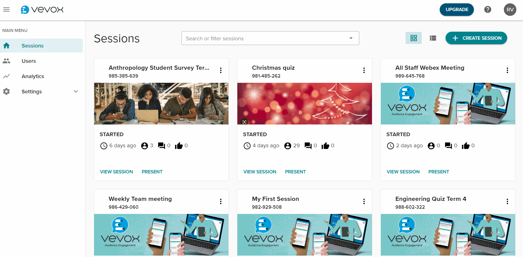This screenshot has height=257, width=523.
Task: Click the Vevox logo
Action: click(x=42, y=10)
